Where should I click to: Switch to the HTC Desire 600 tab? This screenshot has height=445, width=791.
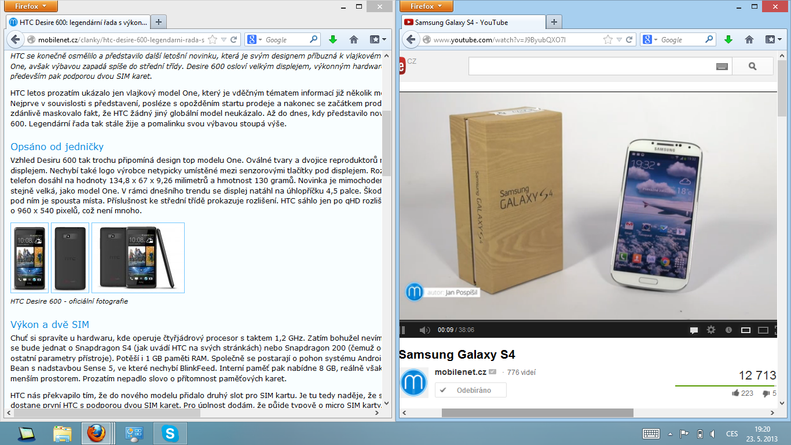pos(78,22)
